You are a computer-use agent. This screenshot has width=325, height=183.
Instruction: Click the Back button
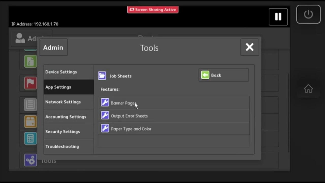(224, 75)
